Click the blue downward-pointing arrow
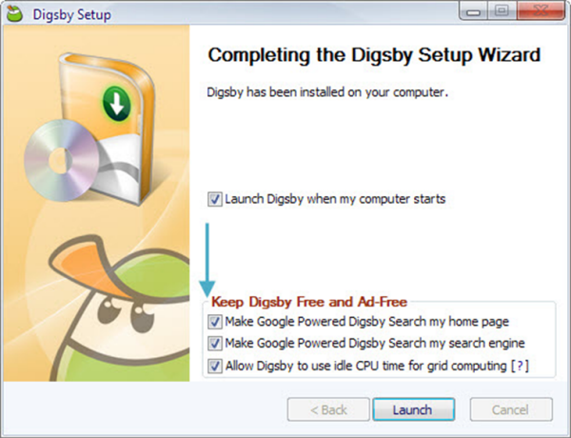The width and height of the screenshot is (571, 438). pos(207,259)
